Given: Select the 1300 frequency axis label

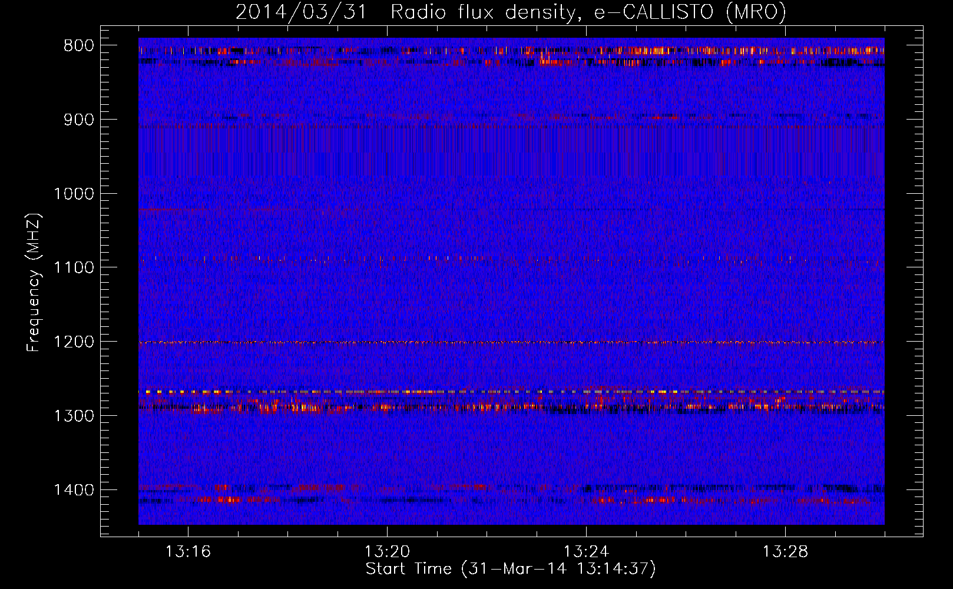Looking at the screenshot, I should [x=74, y=416].
